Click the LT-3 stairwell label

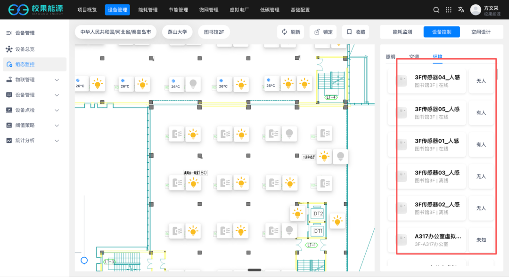click(109, 261)
